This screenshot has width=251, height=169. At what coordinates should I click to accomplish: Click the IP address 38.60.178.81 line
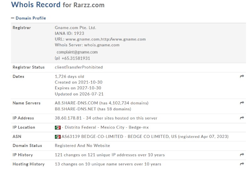tap(106, 118)
